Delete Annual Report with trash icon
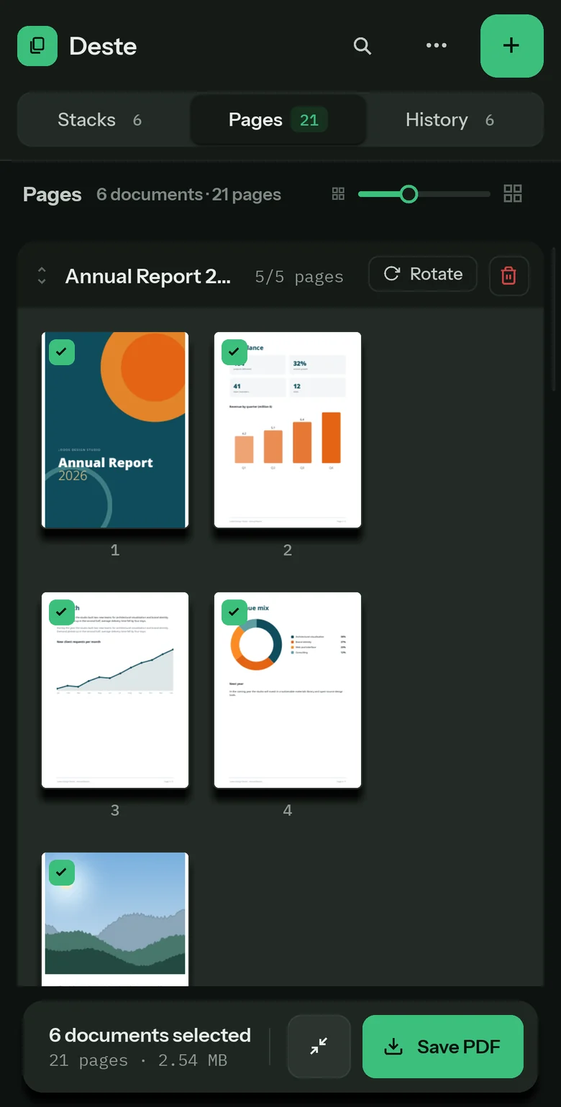This screenshot has width=561, height=1107. point(508,275)
